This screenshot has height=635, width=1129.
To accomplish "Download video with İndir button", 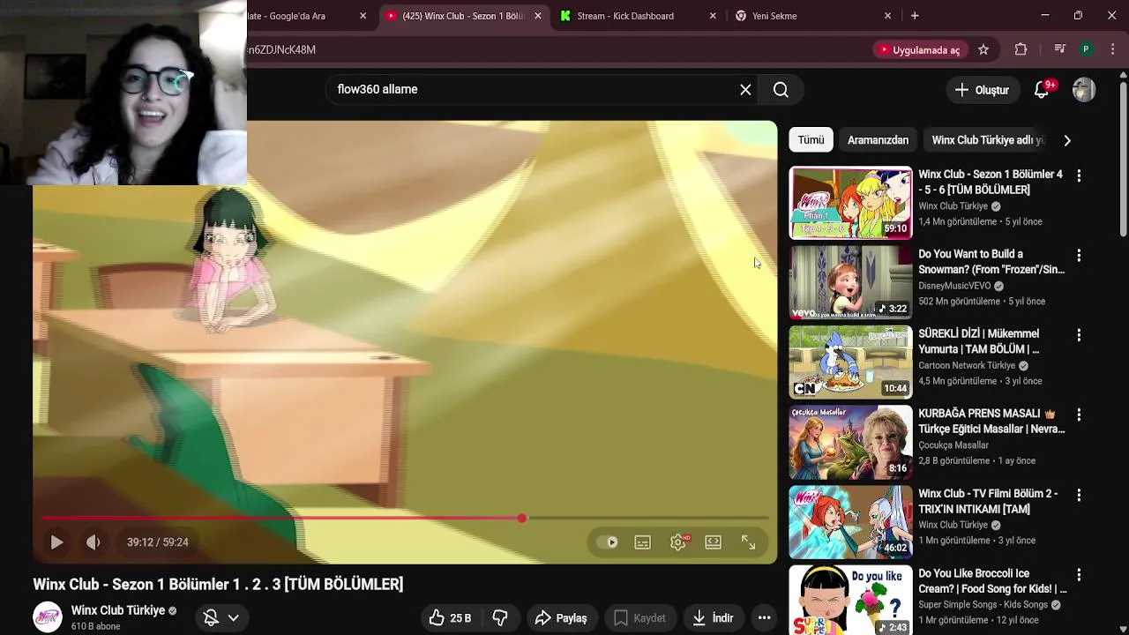I will pyautogui.click(x=713, y=618).
